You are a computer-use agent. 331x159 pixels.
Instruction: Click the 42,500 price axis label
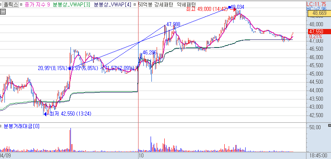[316, 115]
